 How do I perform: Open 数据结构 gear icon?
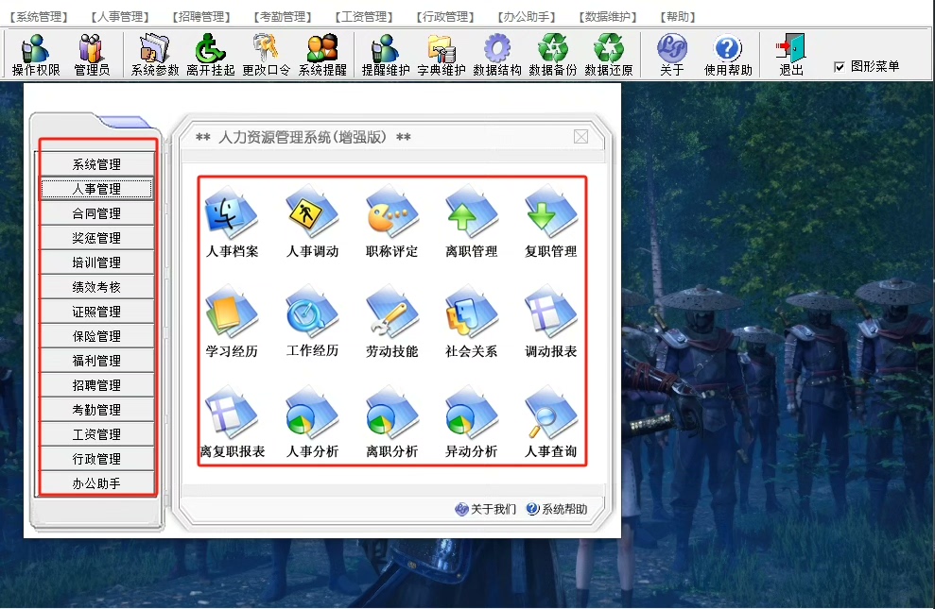[x=496, y=56]
